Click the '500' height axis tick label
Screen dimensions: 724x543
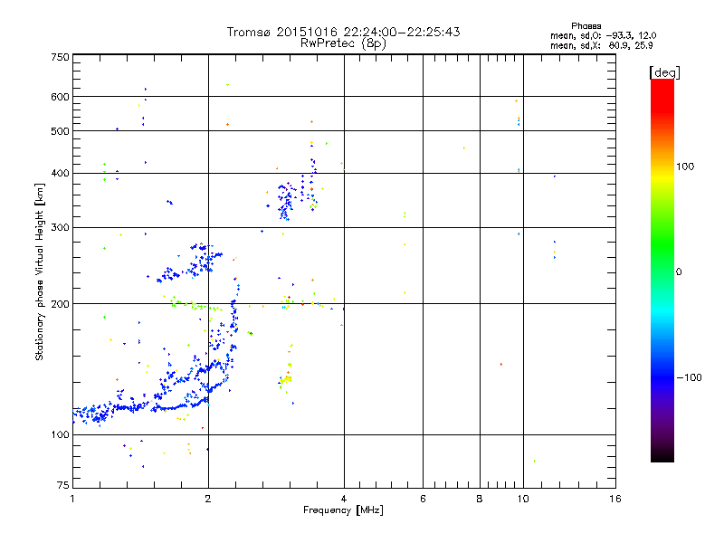point(61,131)
